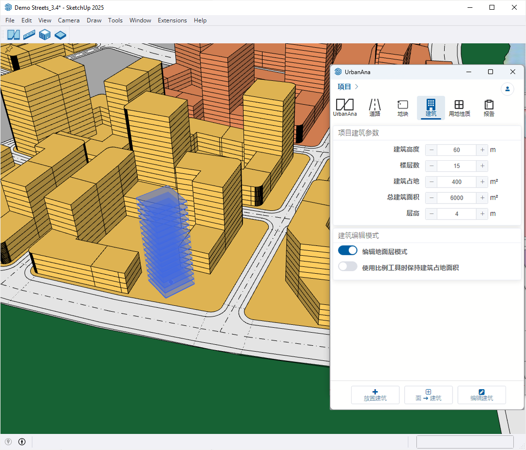
Task: Click the 编辑建筑 button
Action: click(481, 395)
